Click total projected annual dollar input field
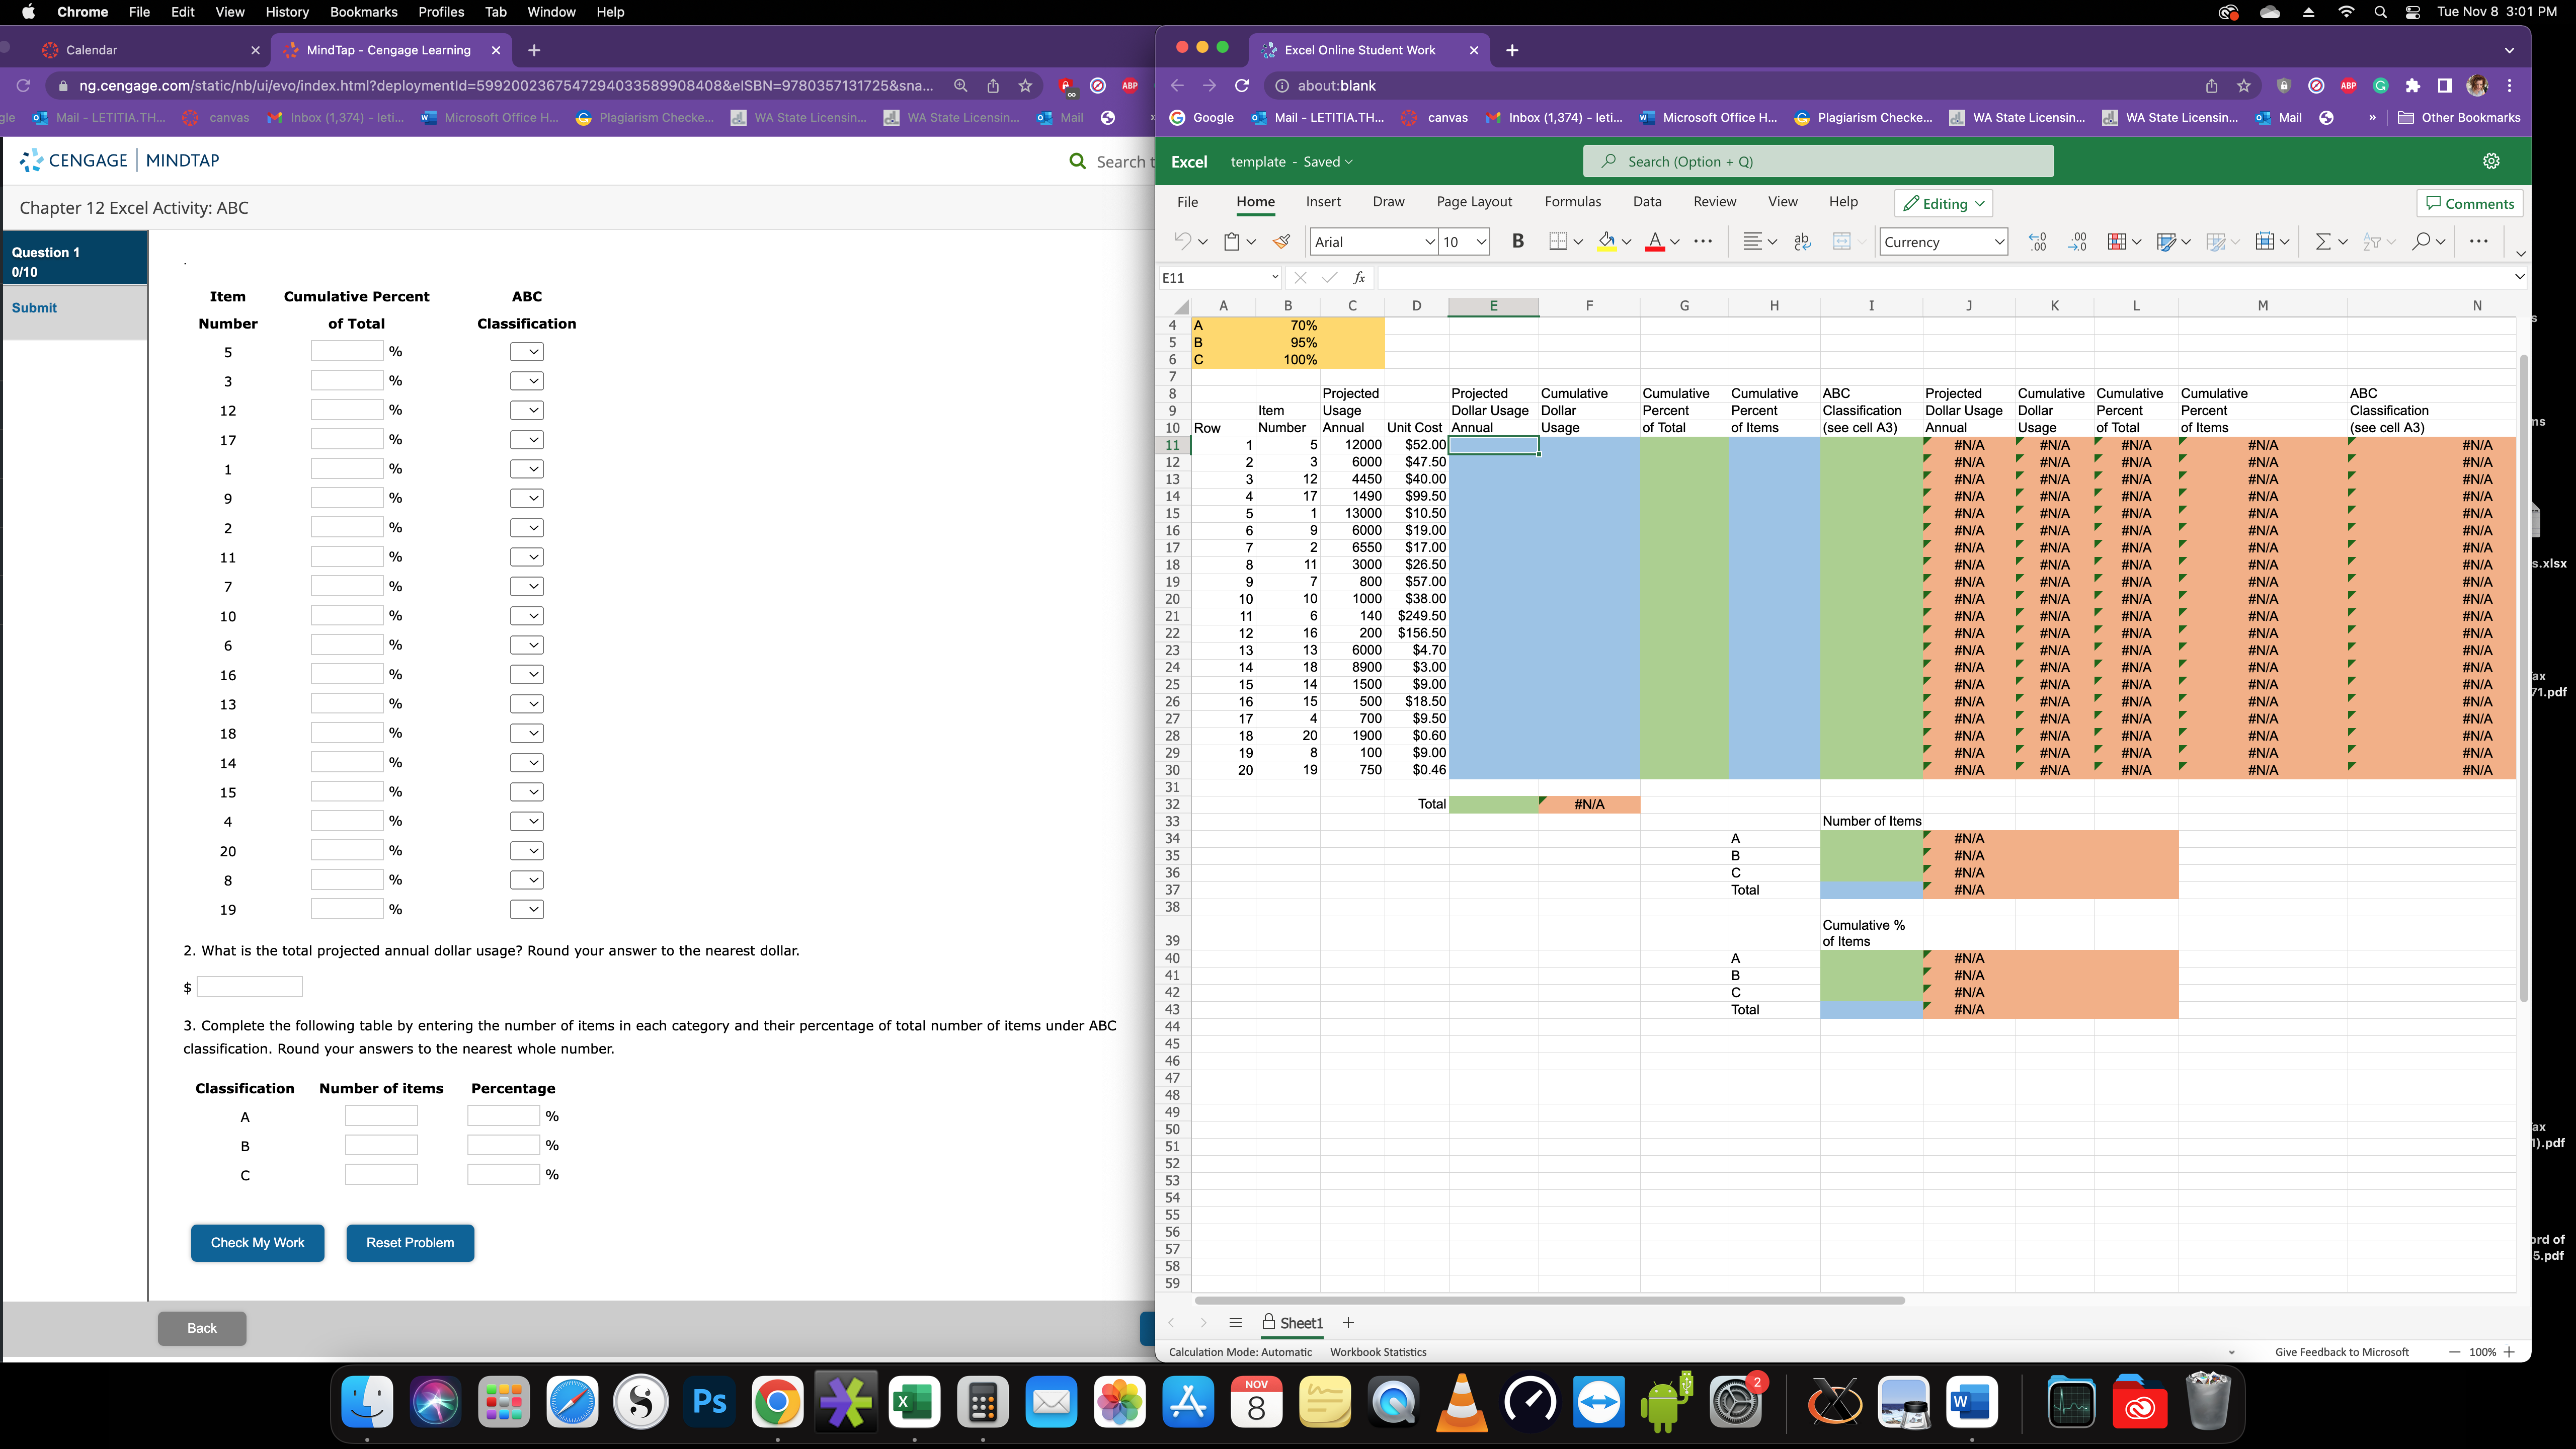 click(248, 986)
